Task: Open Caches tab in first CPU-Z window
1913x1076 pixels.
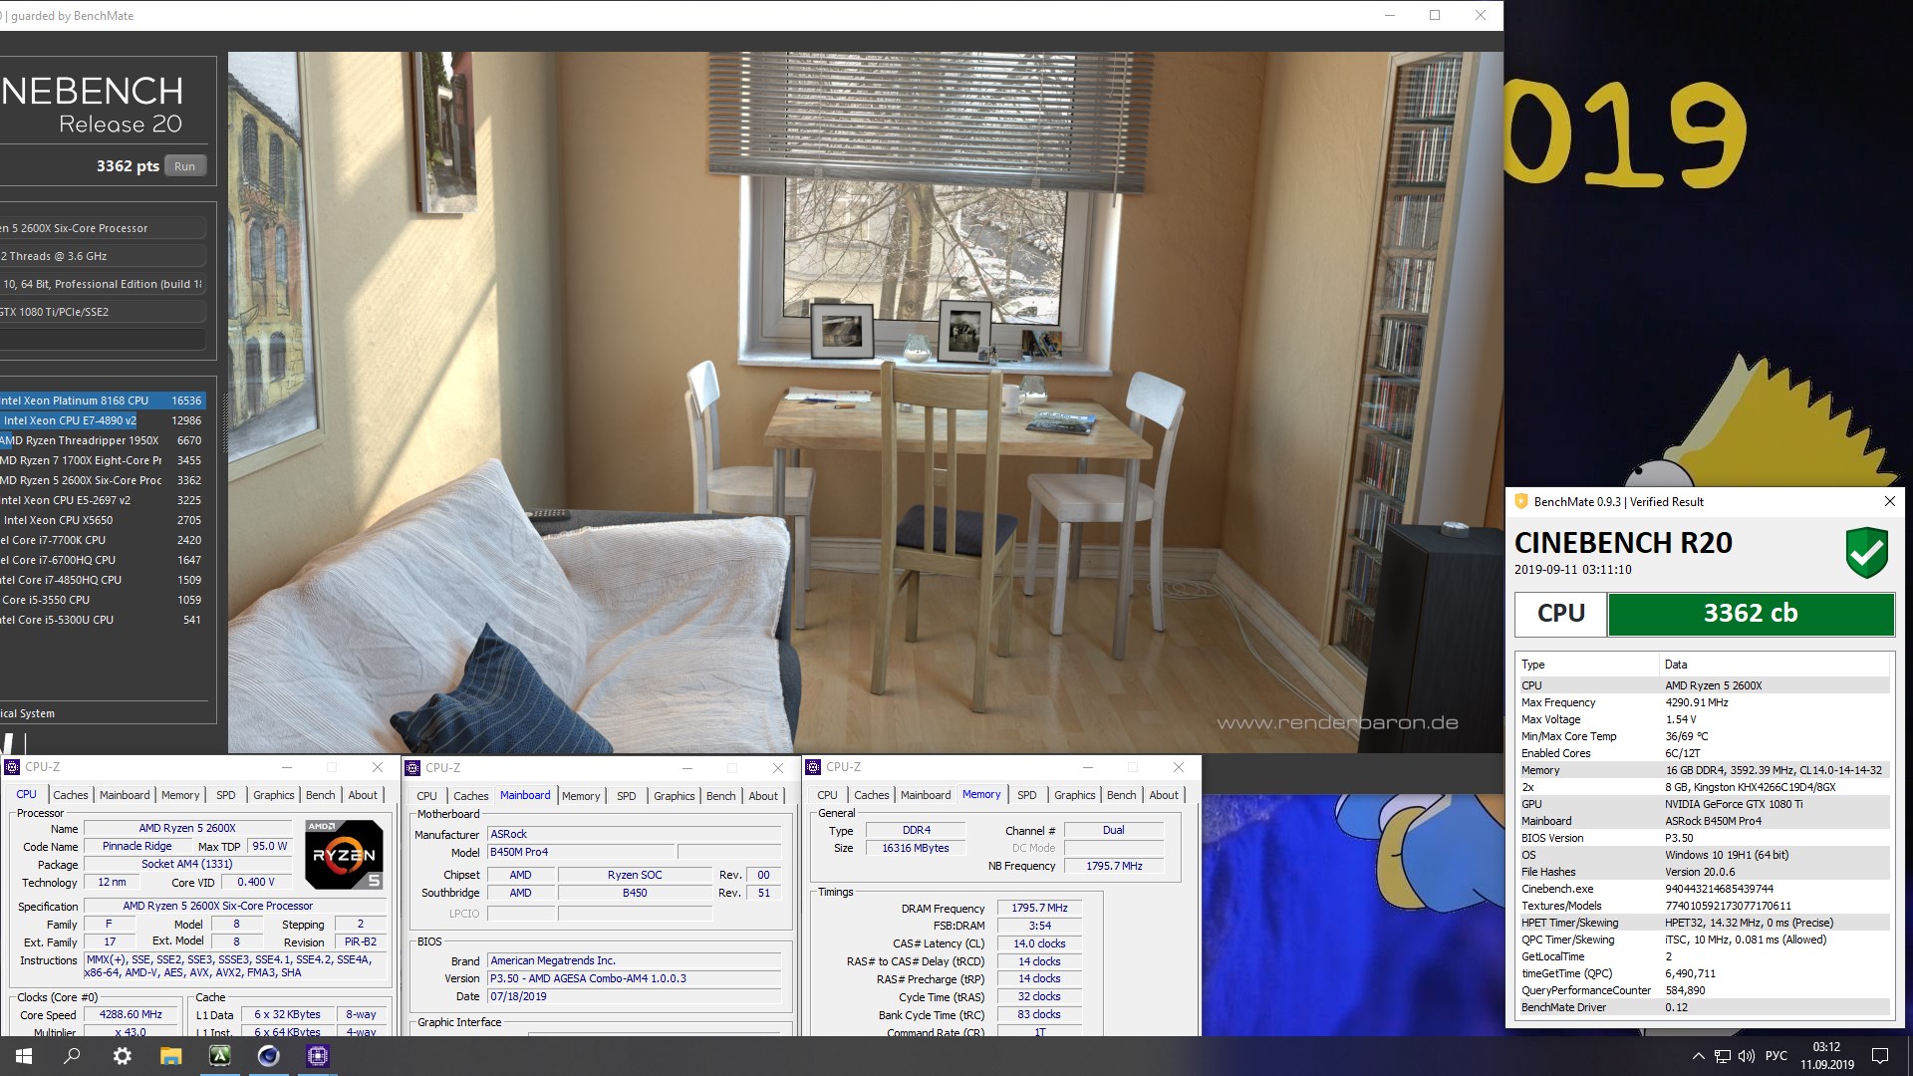Action: [x=70, y=795]
